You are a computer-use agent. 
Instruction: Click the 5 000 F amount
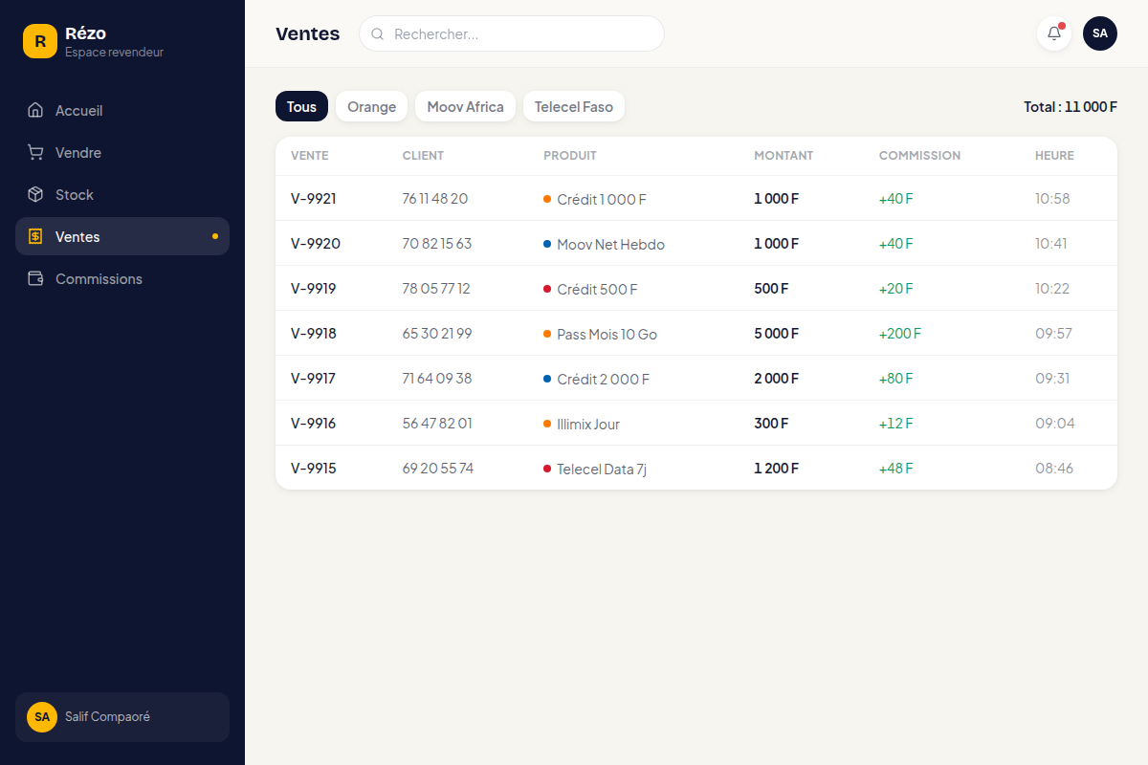coord(776,334)
